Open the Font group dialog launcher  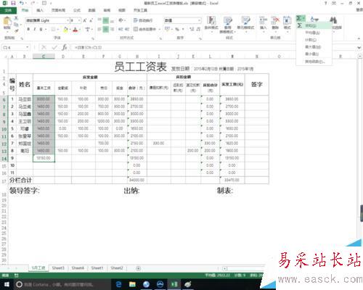(x=93, y=38)
